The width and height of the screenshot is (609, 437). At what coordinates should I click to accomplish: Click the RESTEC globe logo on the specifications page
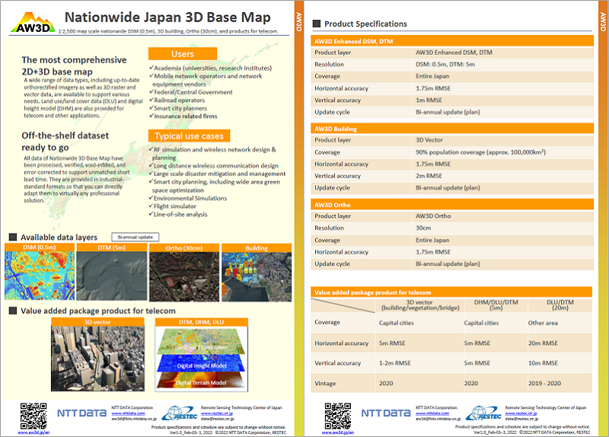tap(483, 413)
